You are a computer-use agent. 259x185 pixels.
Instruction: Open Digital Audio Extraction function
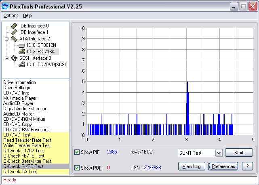click(x=25, y=109)
